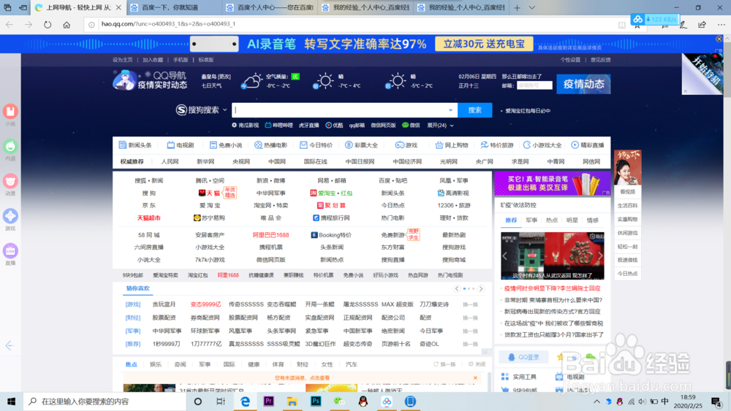
Task: Click the email account input field
Action: click(x=534, y=85)
